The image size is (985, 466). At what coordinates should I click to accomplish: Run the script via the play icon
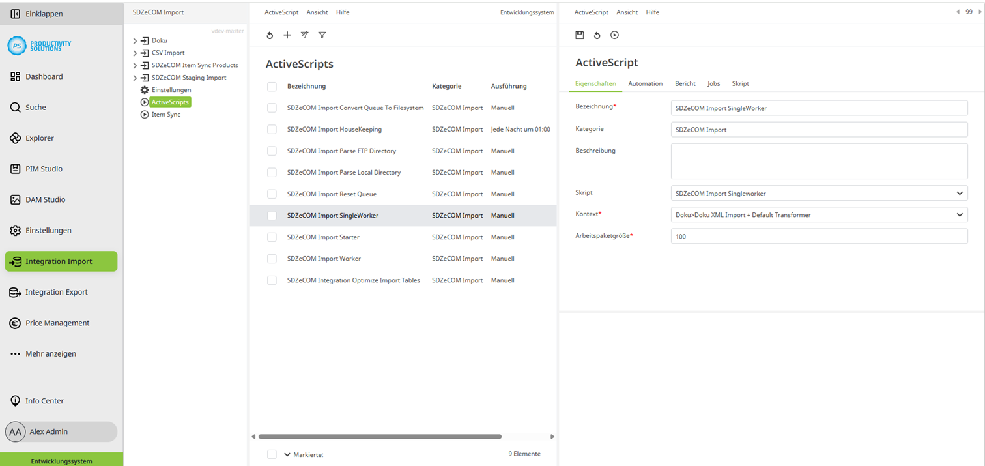[x=614, y=35]
